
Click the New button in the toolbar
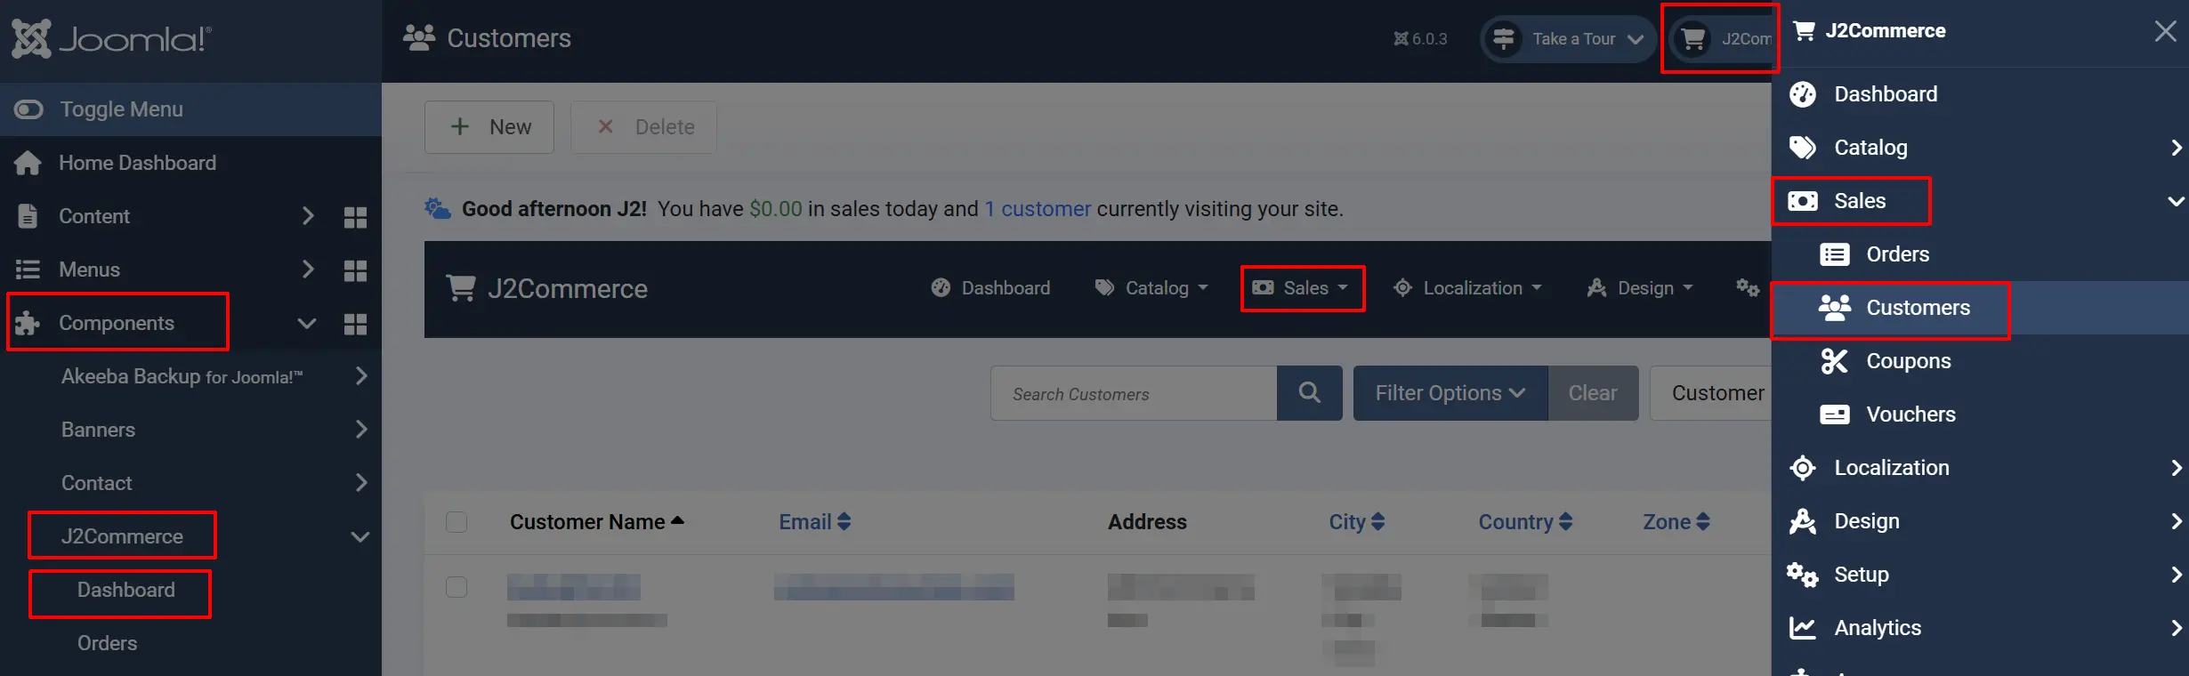tap(489, 127)
